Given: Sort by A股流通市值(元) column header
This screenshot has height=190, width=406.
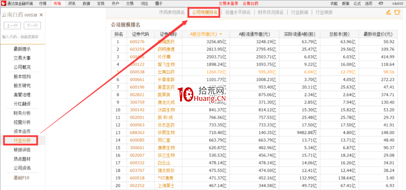Looking at the screenshot, I should [x=254, y=34].
